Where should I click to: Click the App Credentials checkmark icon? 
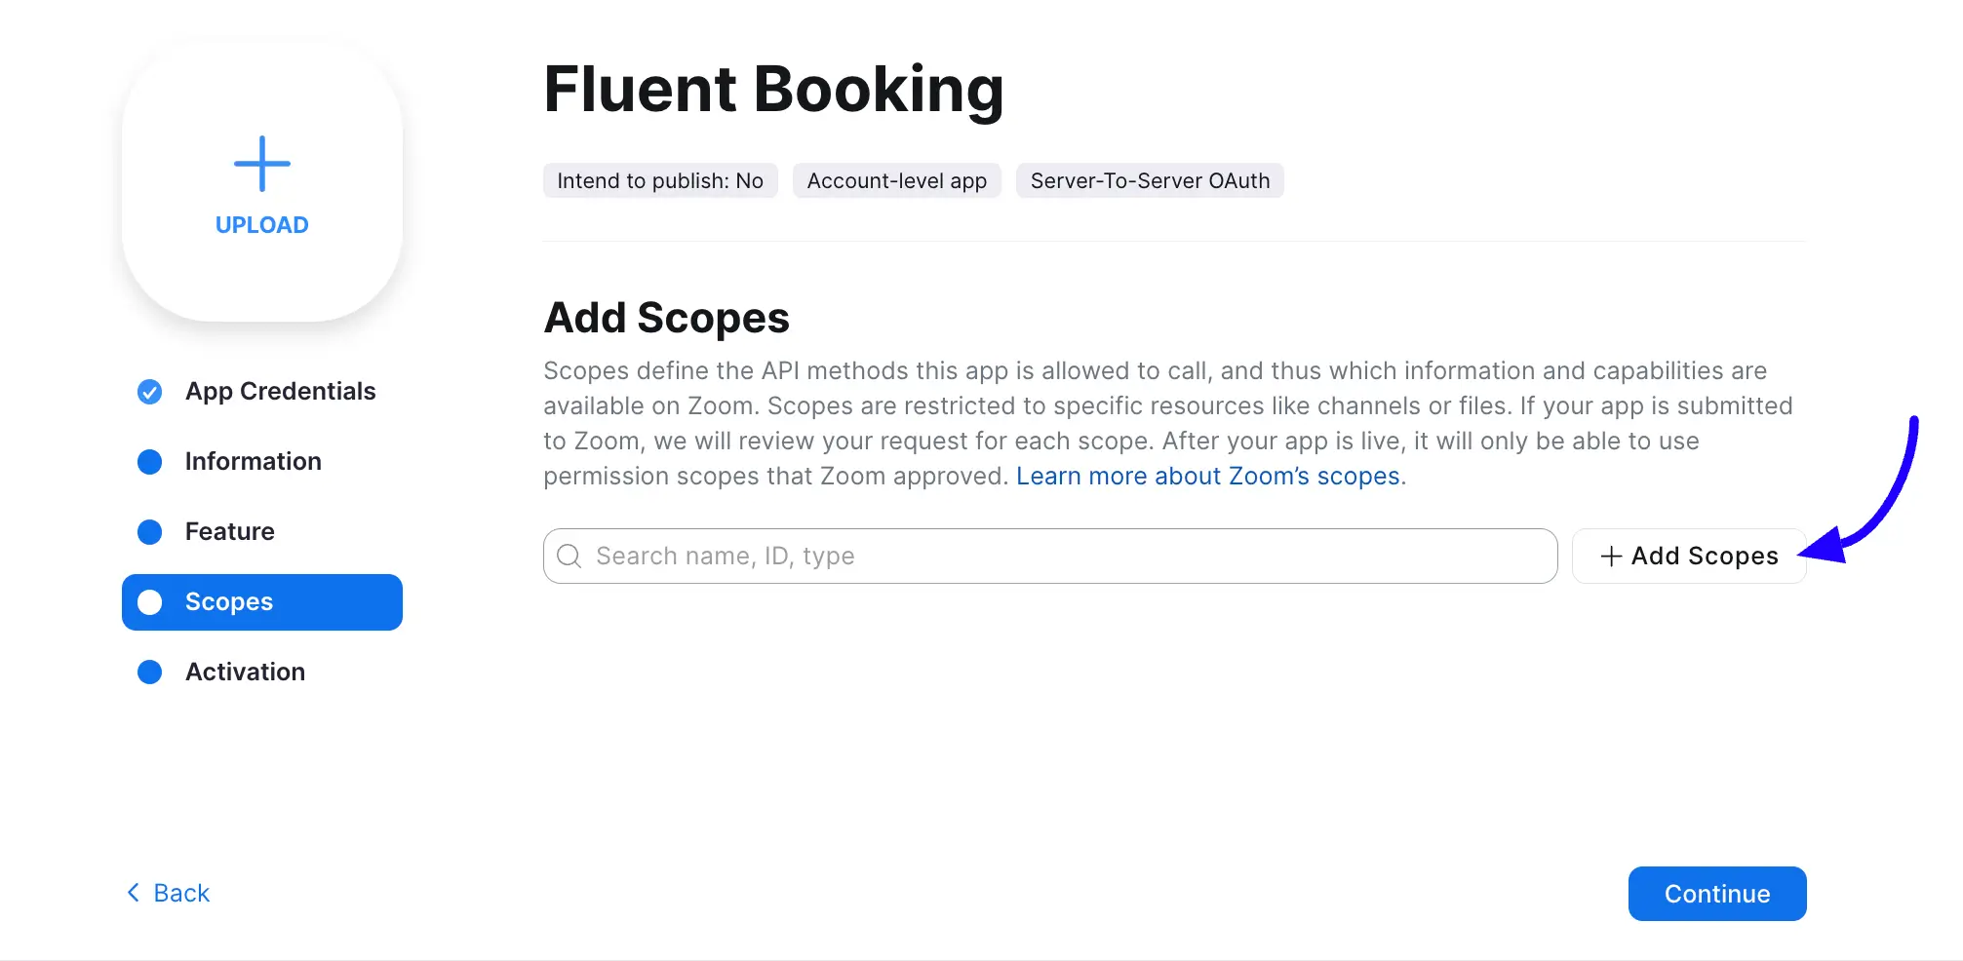(x=150, y=392)
